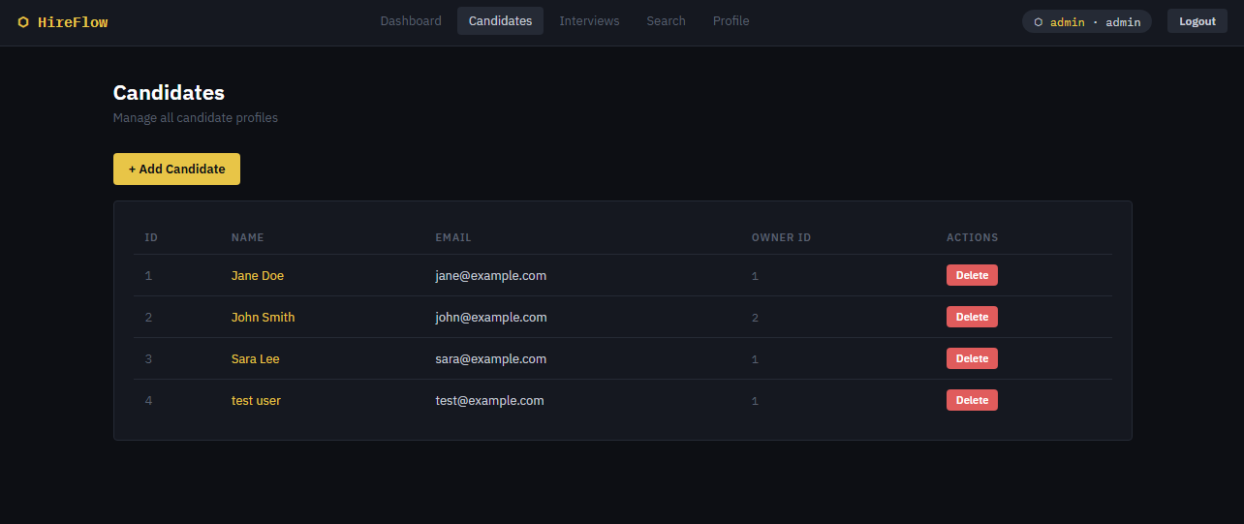Switch to the Profile tab

point(731,21)
